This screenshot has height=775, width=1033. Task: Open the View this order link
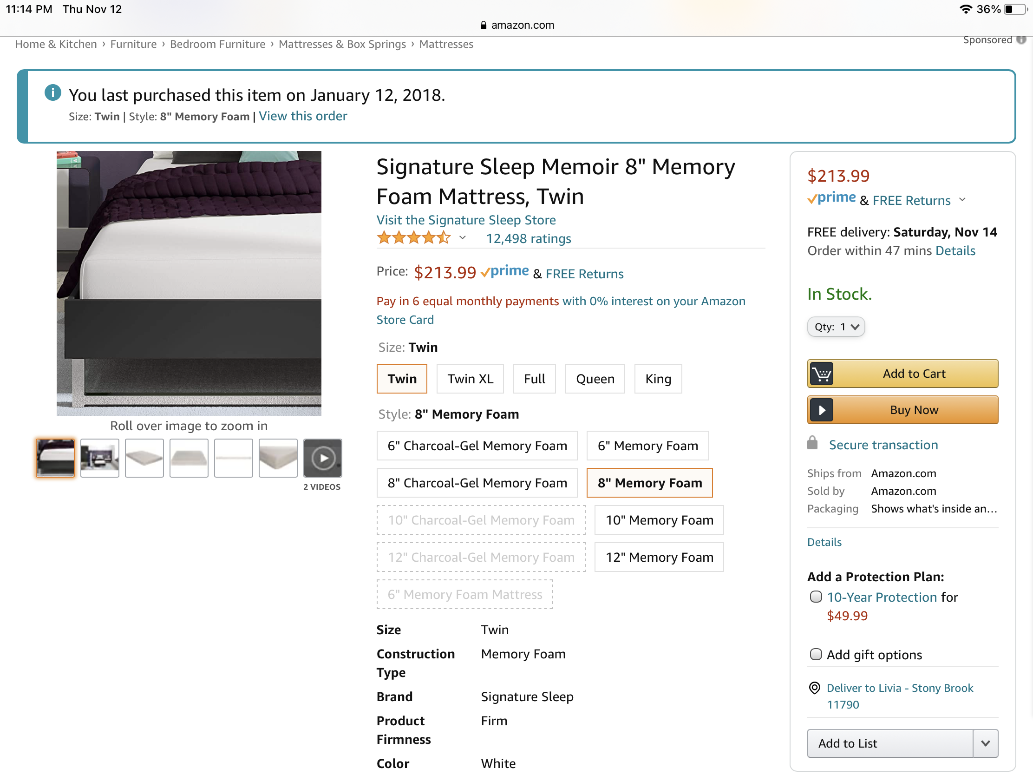pos(303,116)
